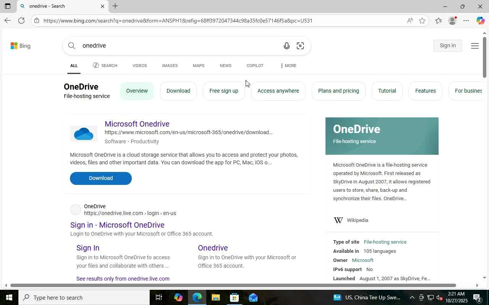Image resolution: width=489 pixels, height=305 pixels.
Task: Click the horizontal scrollbar thumb
Action: (233, 285)
